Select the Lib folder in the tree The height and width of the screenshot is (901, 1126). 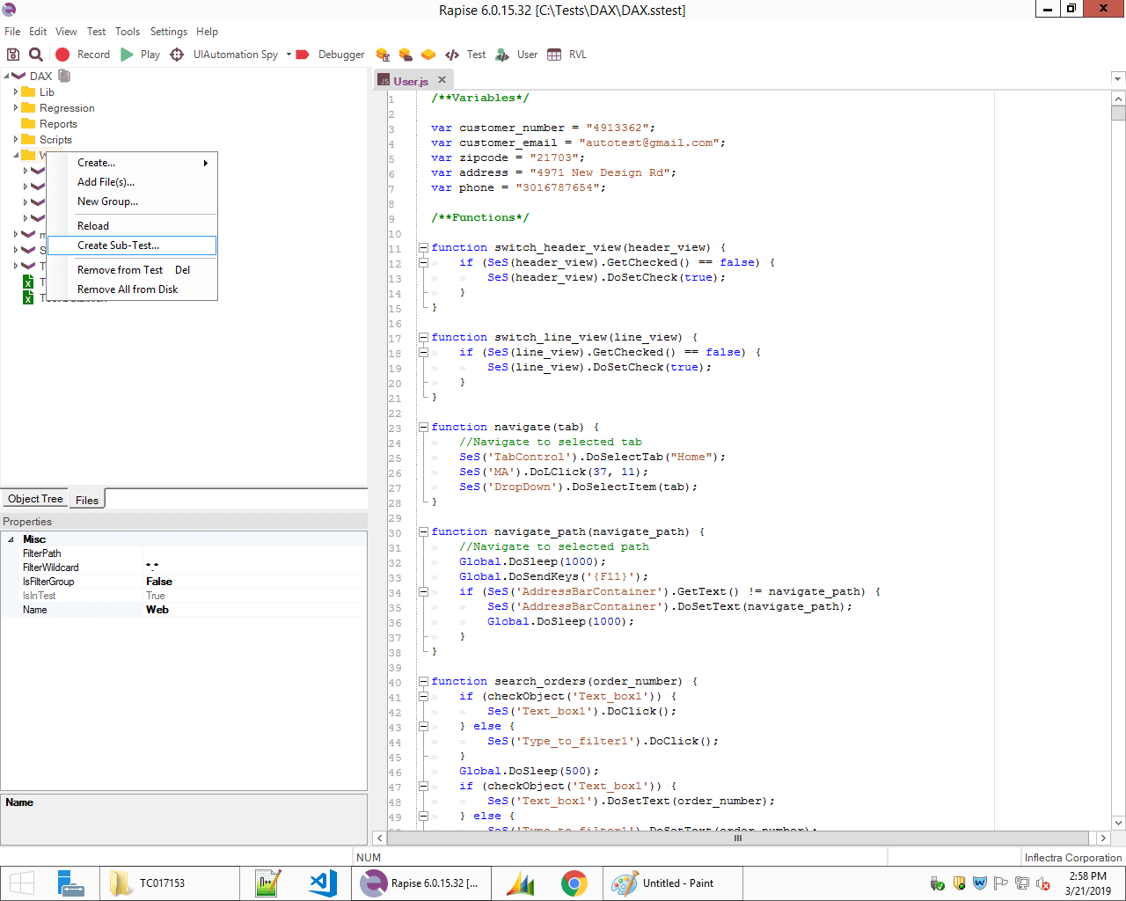coord(47,92)
